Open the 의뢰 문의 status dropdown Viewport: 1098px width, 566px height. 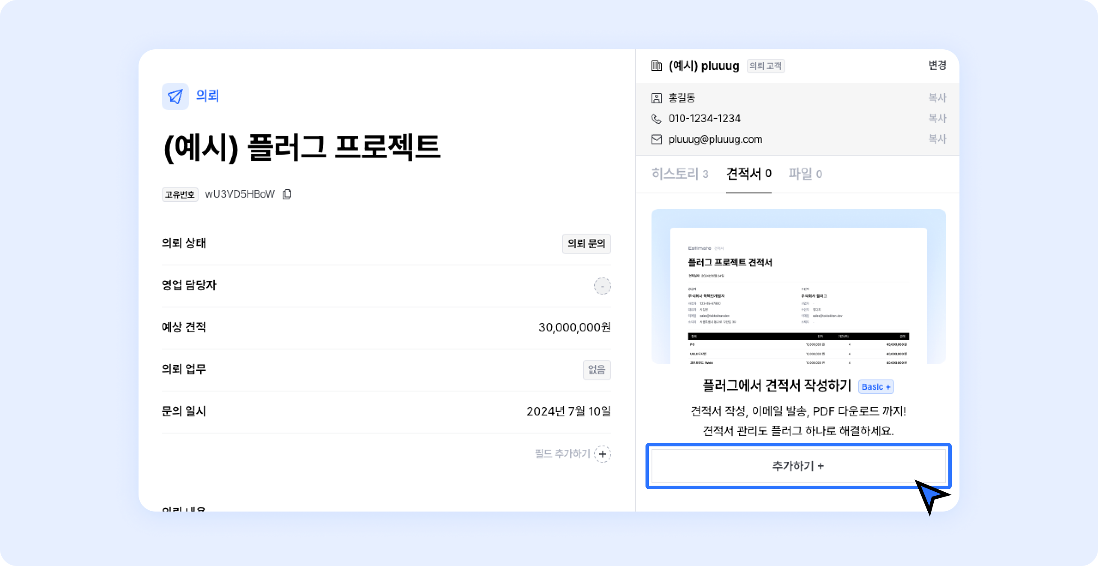(x=586, y=244)
